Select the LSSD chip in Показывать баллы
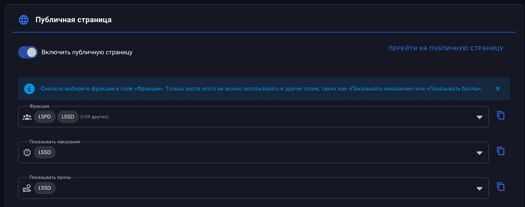Viewport: 525px width, 207px height. click(45, 188)
